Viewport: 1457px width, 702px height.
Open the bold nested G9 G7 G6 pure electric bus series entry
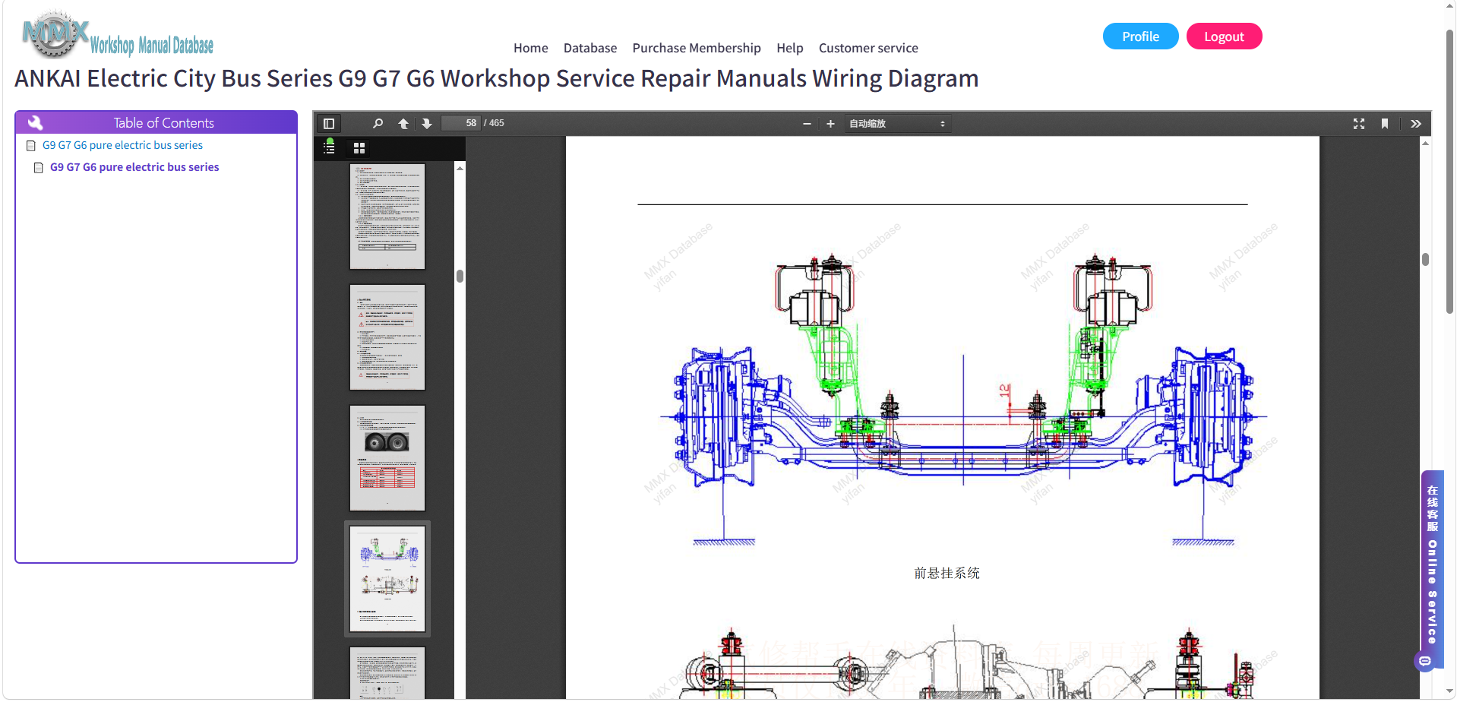tap(134, 167)
